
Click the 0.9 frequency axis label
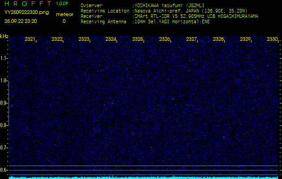coord(4,103)
